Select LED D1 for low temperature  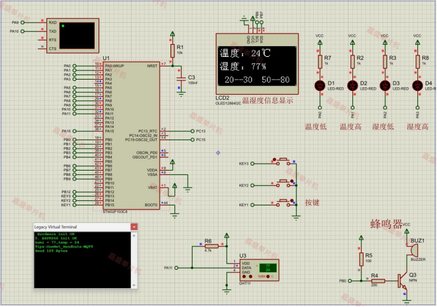click(320, 86)
